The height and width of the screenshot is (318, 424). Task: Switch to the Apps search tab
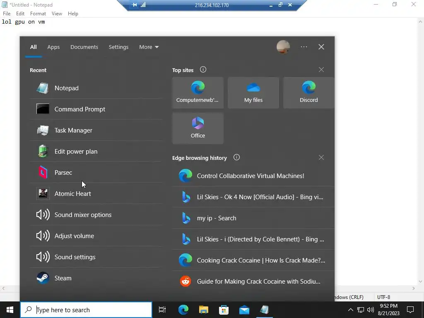click(53, 47)
